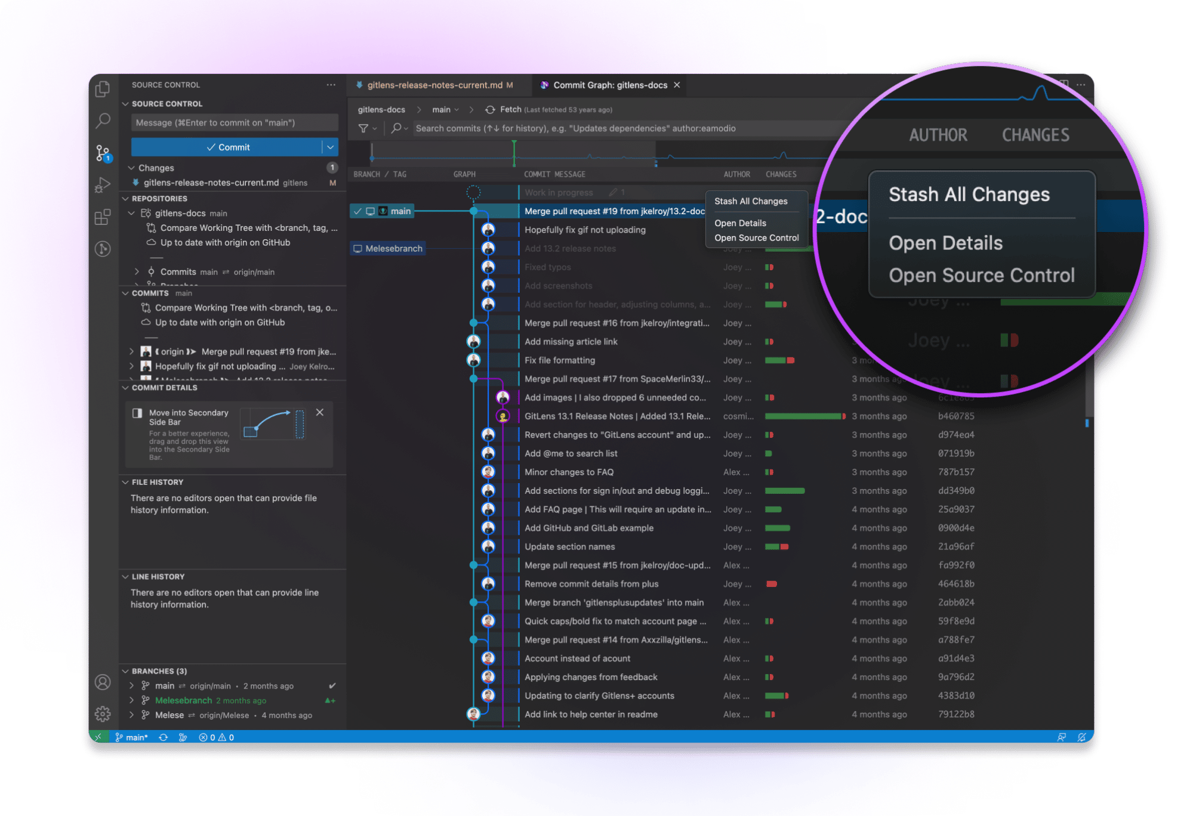Click Fetch in the graph header
Image resolution: width=1193 pixels, height=816 pixels.
[x=510, y=110]
